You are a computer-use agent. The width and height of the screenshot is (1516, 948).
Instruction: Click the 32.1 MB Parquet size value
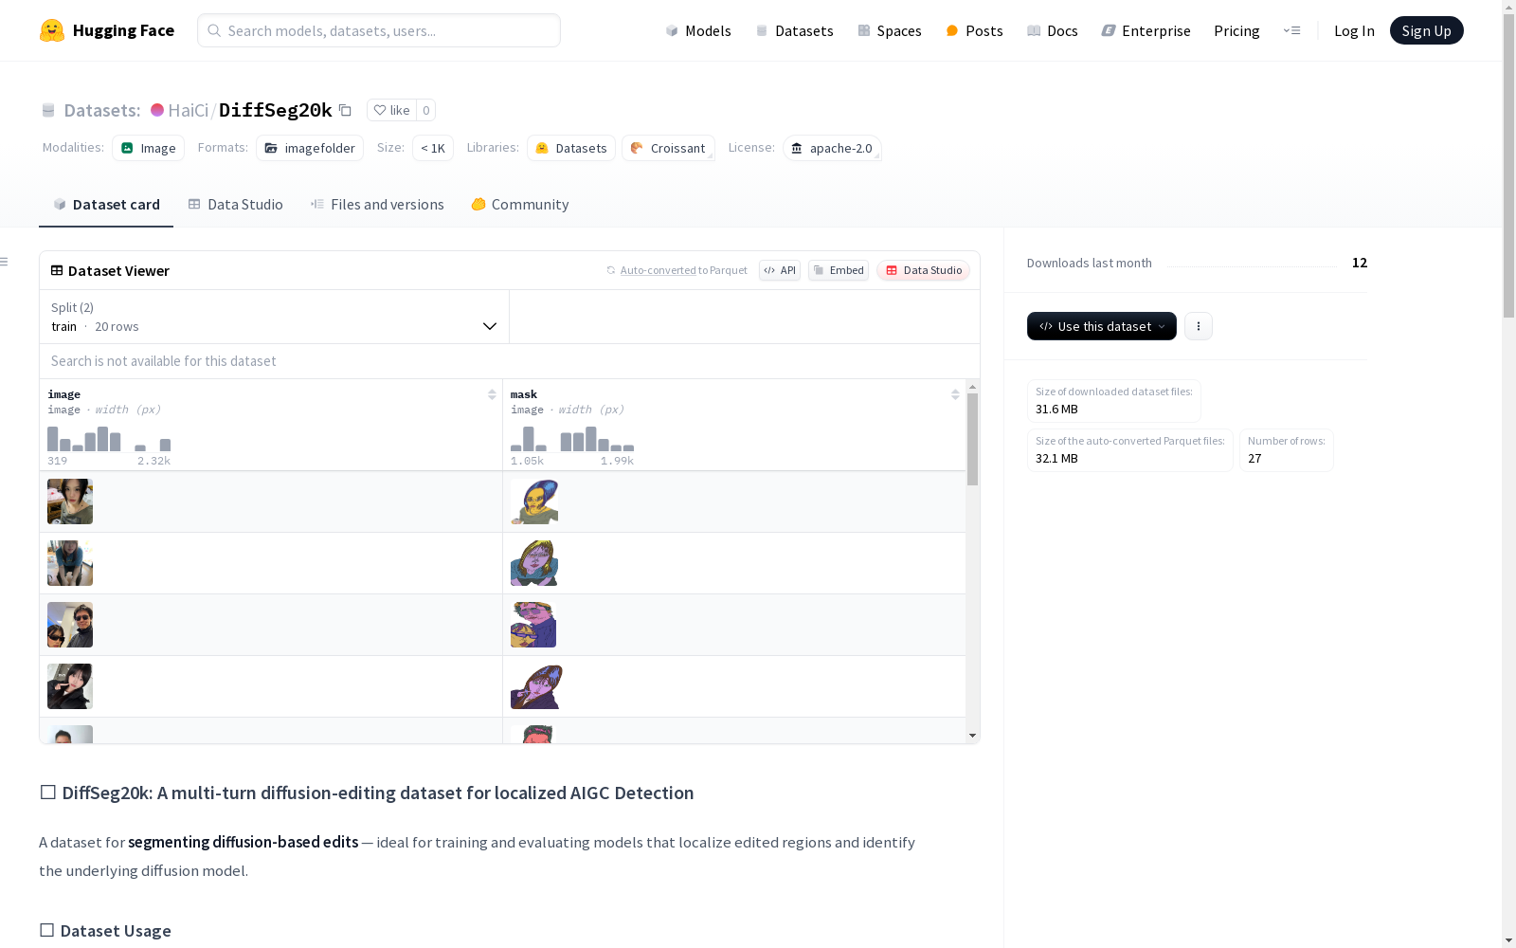[1056, 459]
